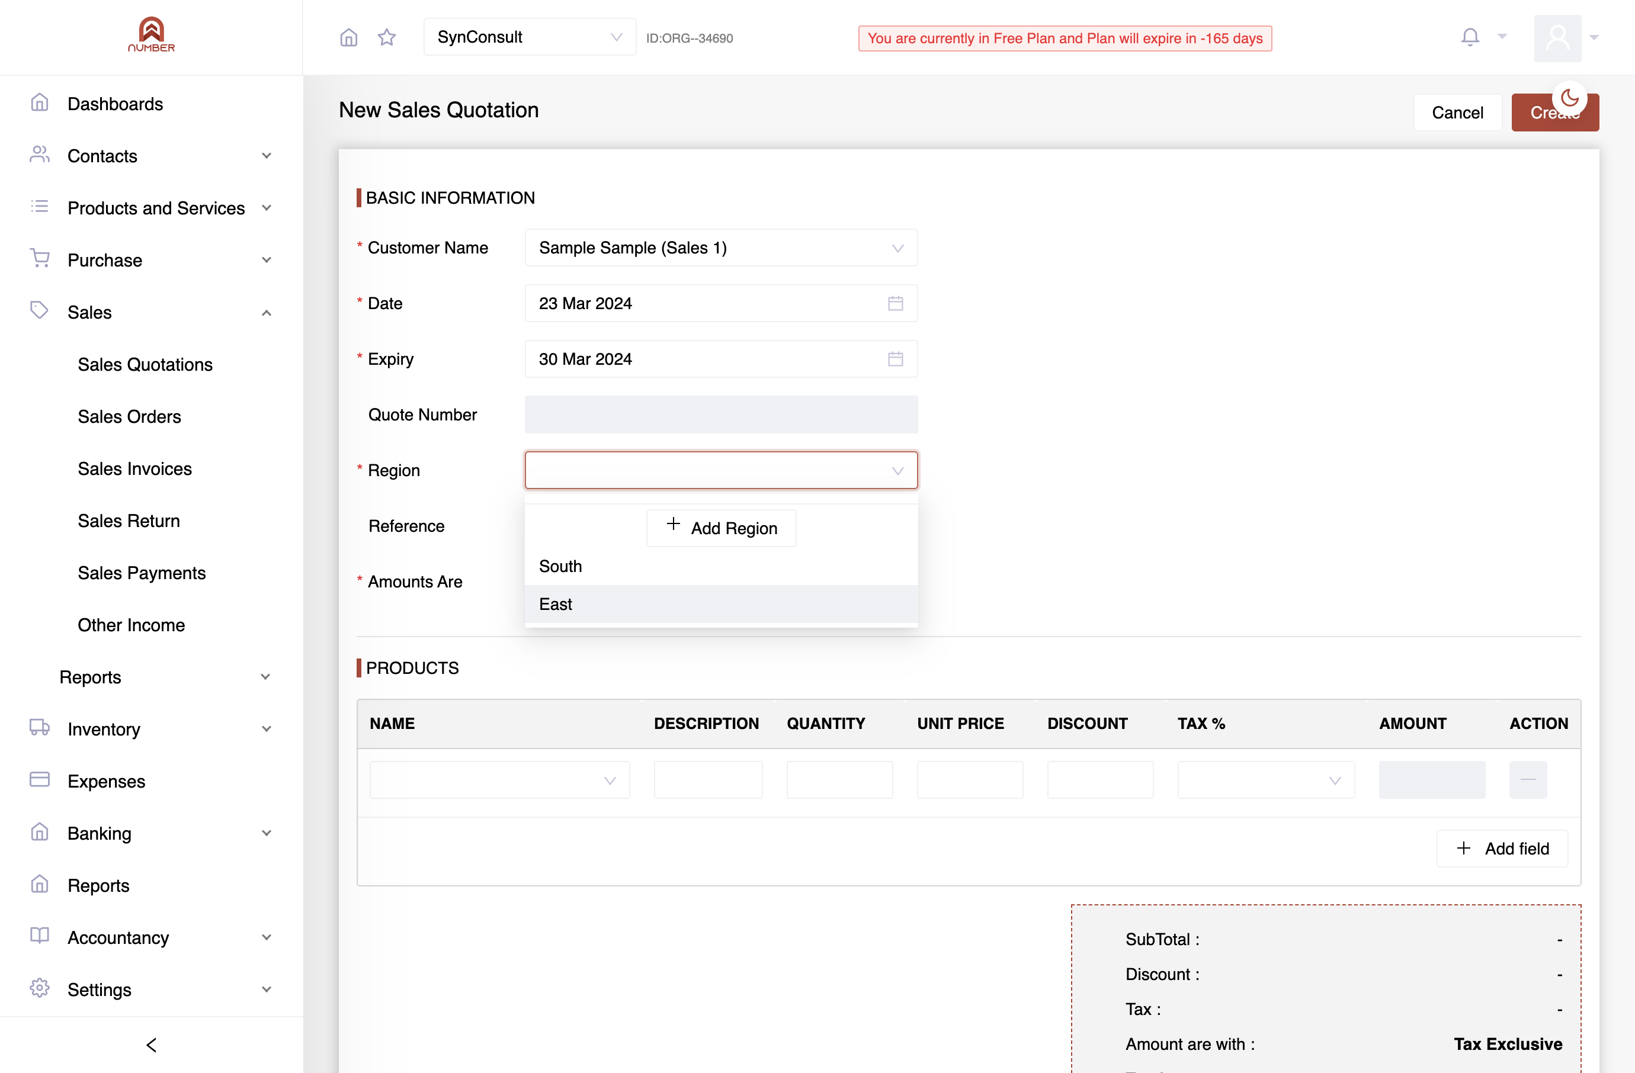The width and height of the screenshot is (1635, 1073).
Task: Select South from region list
Action: (x=720, y=566)
